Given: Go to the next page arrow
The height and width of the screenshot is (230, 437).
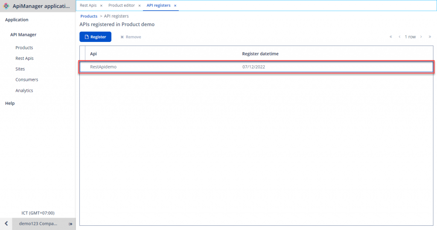Looking at the screenshot, I should click(x=421, y=37).
